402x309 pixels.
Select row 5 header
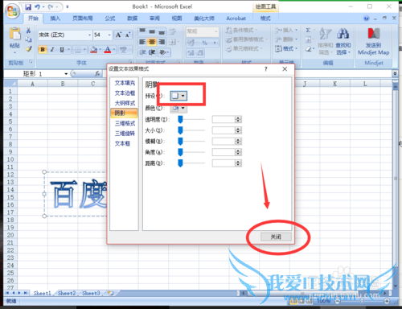pyautogui.click(x=10, y=122)
